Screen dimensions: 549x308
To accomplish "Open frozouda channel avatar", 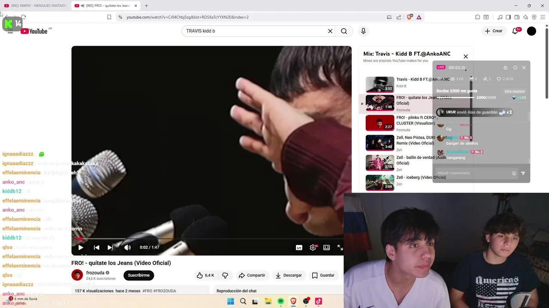I will coord(77,275).
